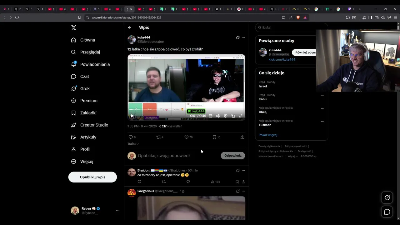Click the Odpowiedz button

[x=233, y=156]
